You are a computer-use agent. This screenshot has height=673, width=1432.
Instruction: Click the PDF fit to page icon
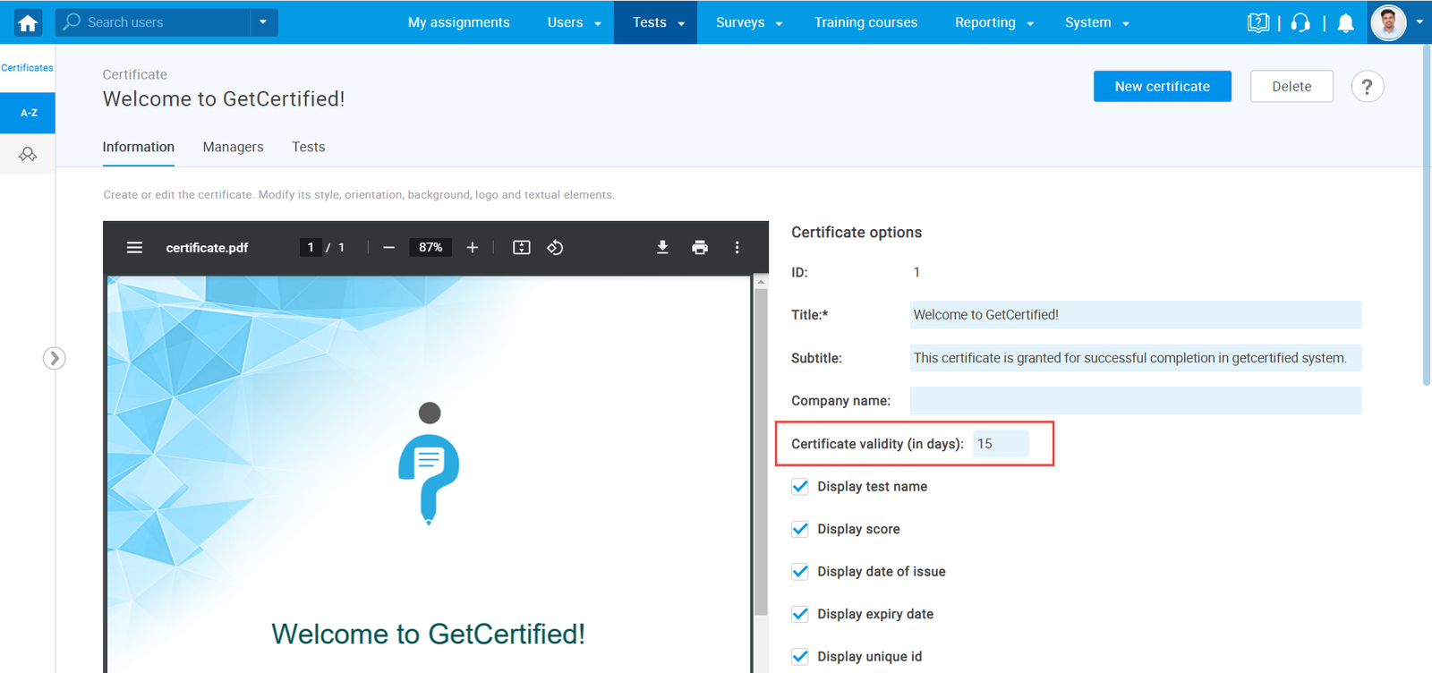[x=521, y=248]
